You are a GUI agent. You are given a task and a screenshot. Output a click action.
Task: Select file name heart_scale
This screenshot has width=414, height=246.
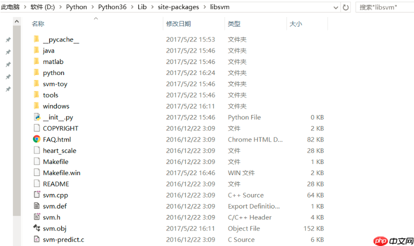[x=59, y=150]
